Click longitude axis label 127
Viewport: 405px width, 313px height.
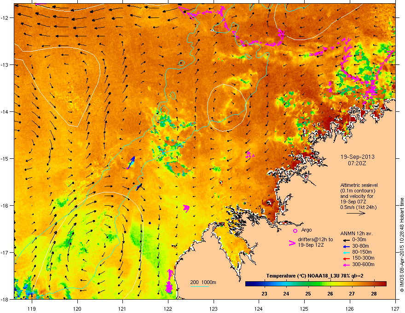point(395,308)
